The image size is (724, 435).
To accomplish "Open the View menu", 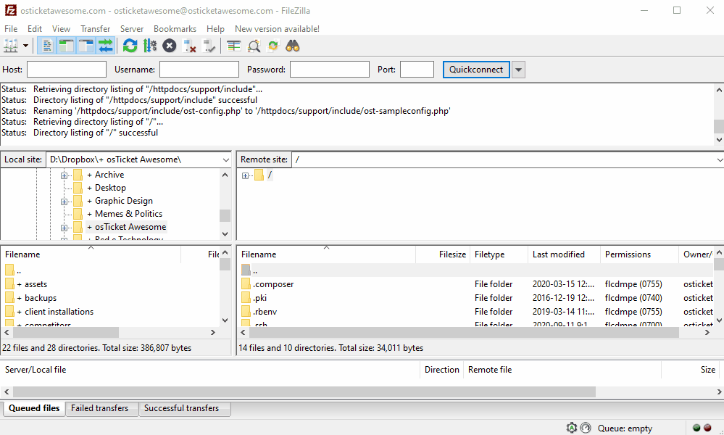I will [61, 28].
